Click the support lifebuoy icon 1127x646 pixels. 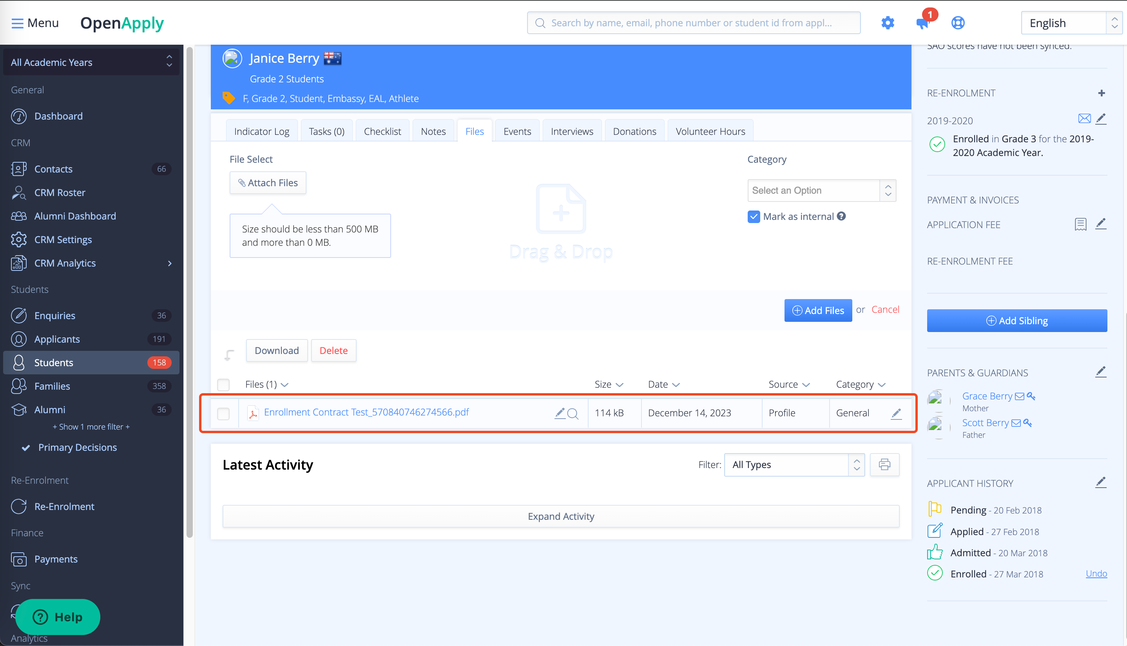[x=958, y=23]
